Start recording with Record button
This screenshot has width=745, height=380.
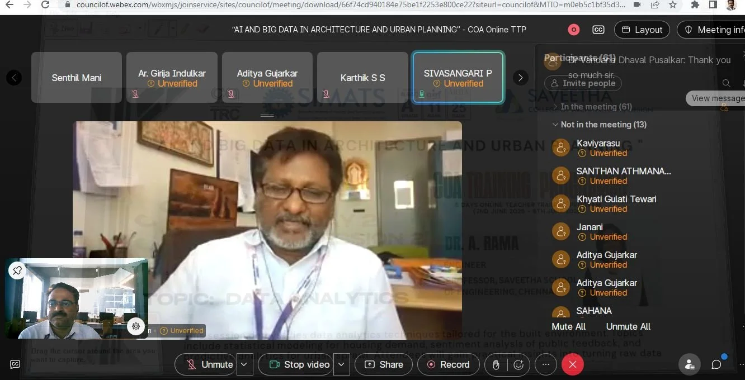click(447, 364)
